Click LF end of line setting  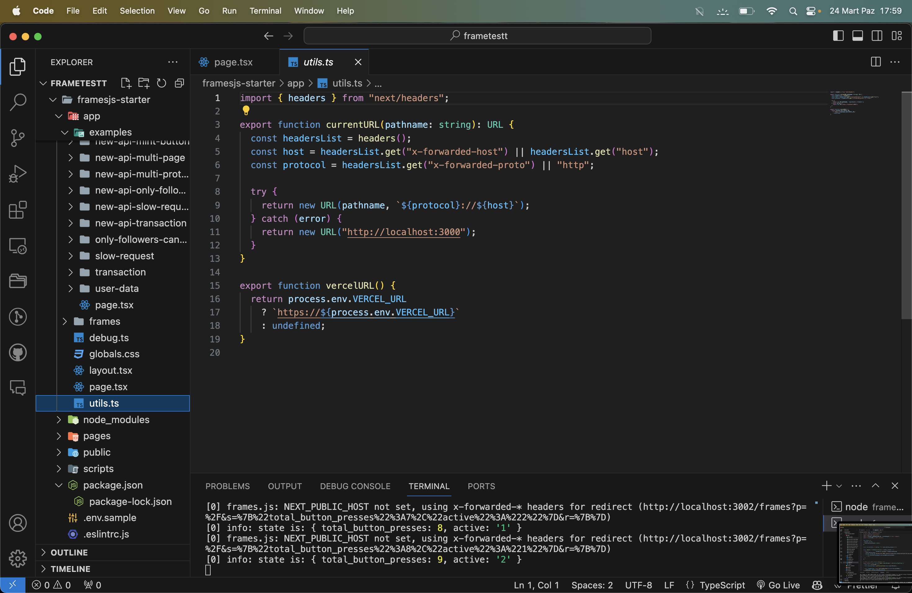point(669,585)
